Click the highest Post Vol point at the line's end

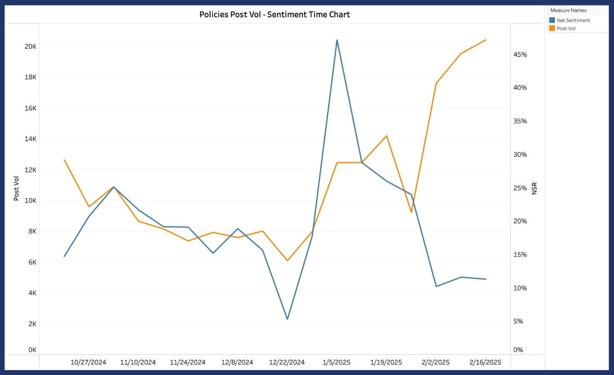[x=486, y=40]
